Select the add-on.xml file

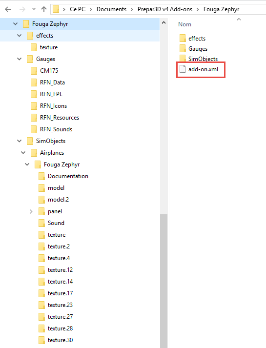(x=203, y=69)
